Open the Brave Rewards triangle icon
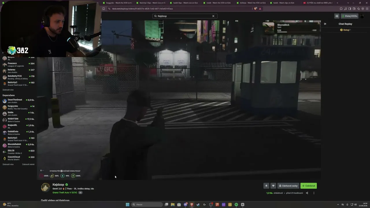The height and width of the screenshot is (208, 370). 260,9
